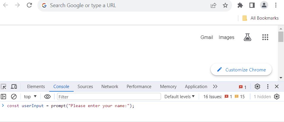Click the Search labs flask icon
284x122 pixels.
[247, 37]
